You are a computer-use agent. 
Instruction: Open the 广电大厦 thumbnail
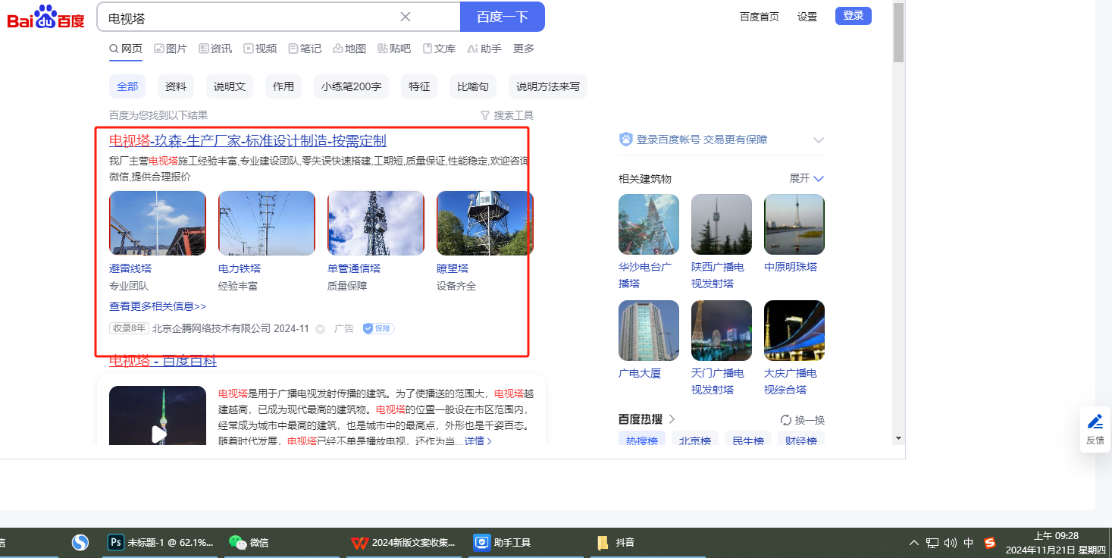coord(649,331)
